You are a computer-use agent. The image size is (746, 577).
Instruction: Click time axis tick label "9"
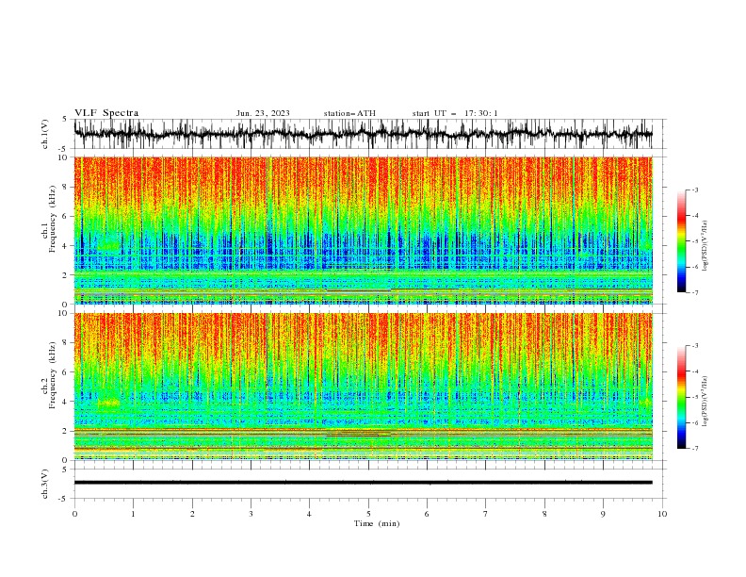(x=603, y=514)
